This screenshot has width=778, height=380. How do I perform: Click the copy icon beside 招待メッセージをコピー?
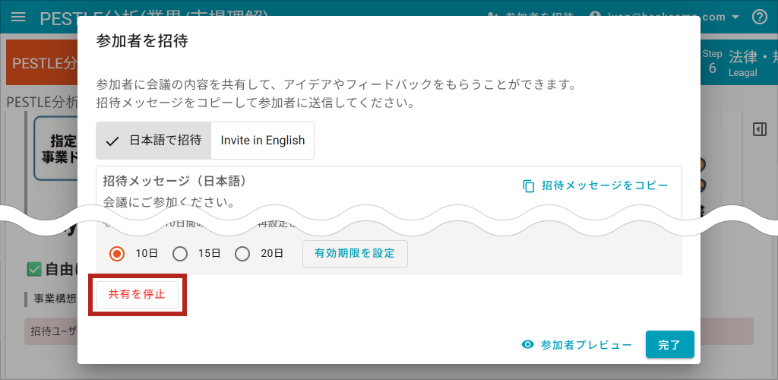(x=529, y=186)
